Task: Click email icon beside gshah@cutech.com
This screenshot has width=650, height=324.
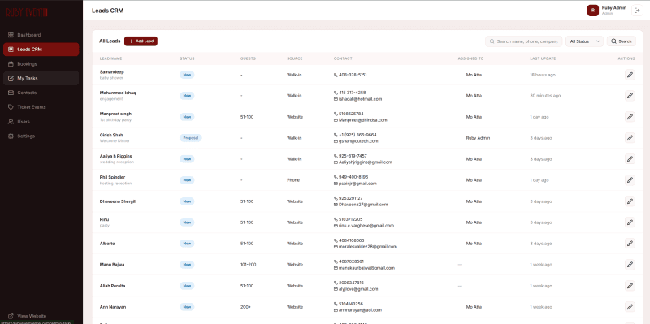Action: coord(336,141)
